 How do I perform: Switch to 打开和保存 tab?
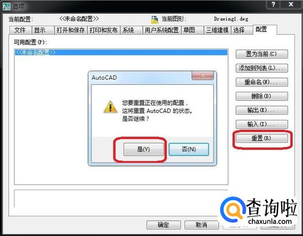click(71, 30)
